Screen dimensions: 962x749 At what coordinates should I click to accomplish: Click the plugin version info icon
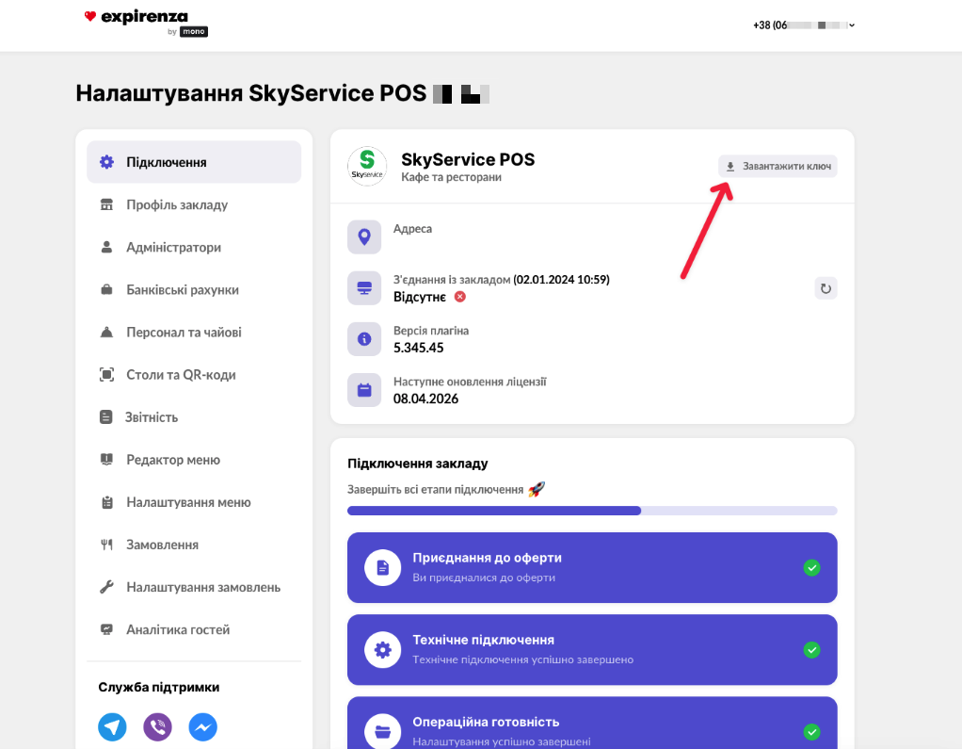(364, 339)
